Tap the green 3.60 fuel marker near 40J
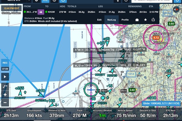The width and height of the screenshot is (182, 121). click(132, 90)
